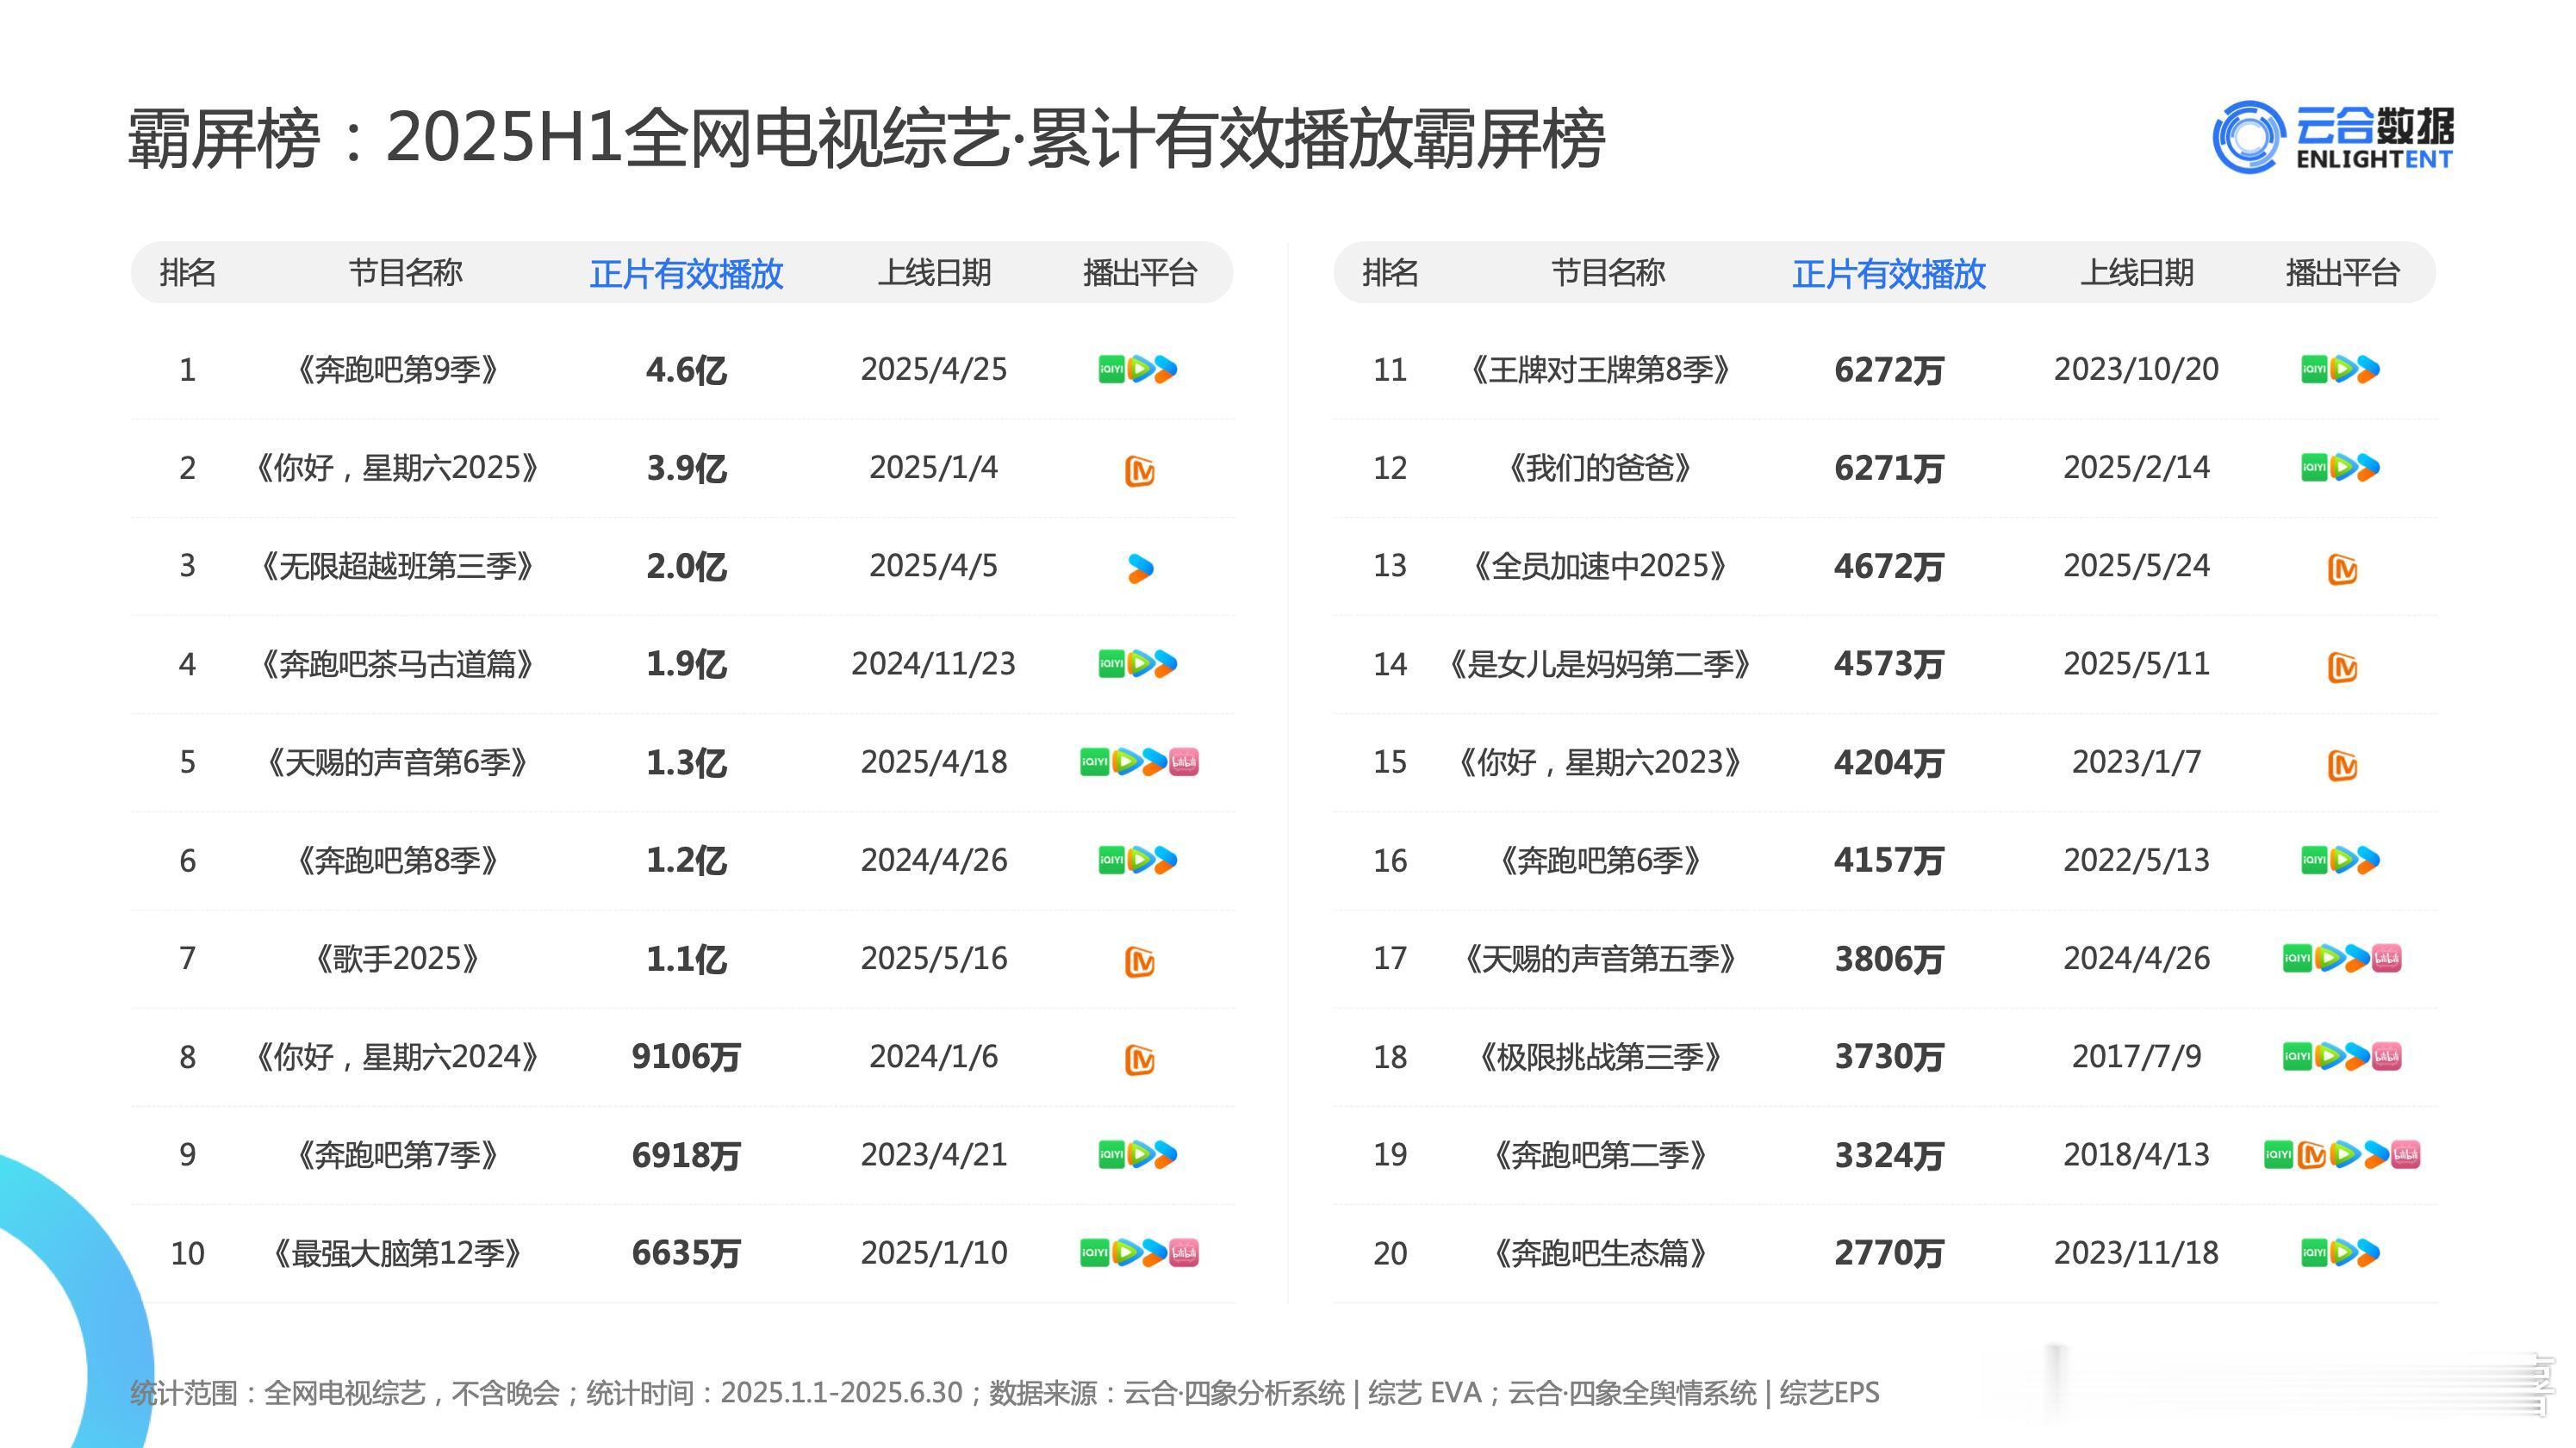The image size is (2576, 1448).
Task: Select program name 《是女儿是妈妈第二季》
Action: pyautogui.click(x=1600, y=664)
